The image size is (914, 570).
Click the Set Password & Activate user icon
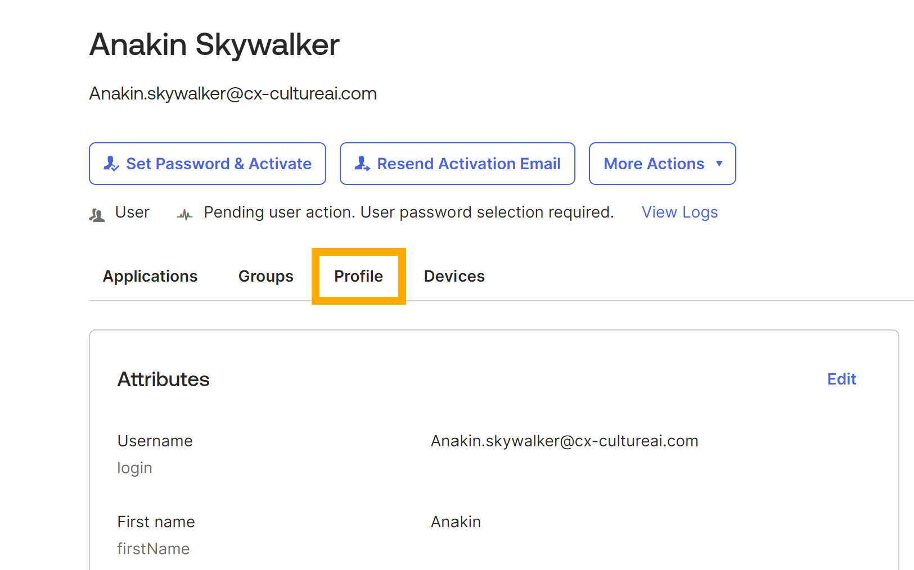(x=111, y=164)
